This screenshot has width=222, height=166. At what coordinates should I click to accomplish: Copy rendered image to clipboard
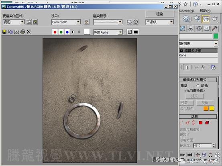coord(10,32)
